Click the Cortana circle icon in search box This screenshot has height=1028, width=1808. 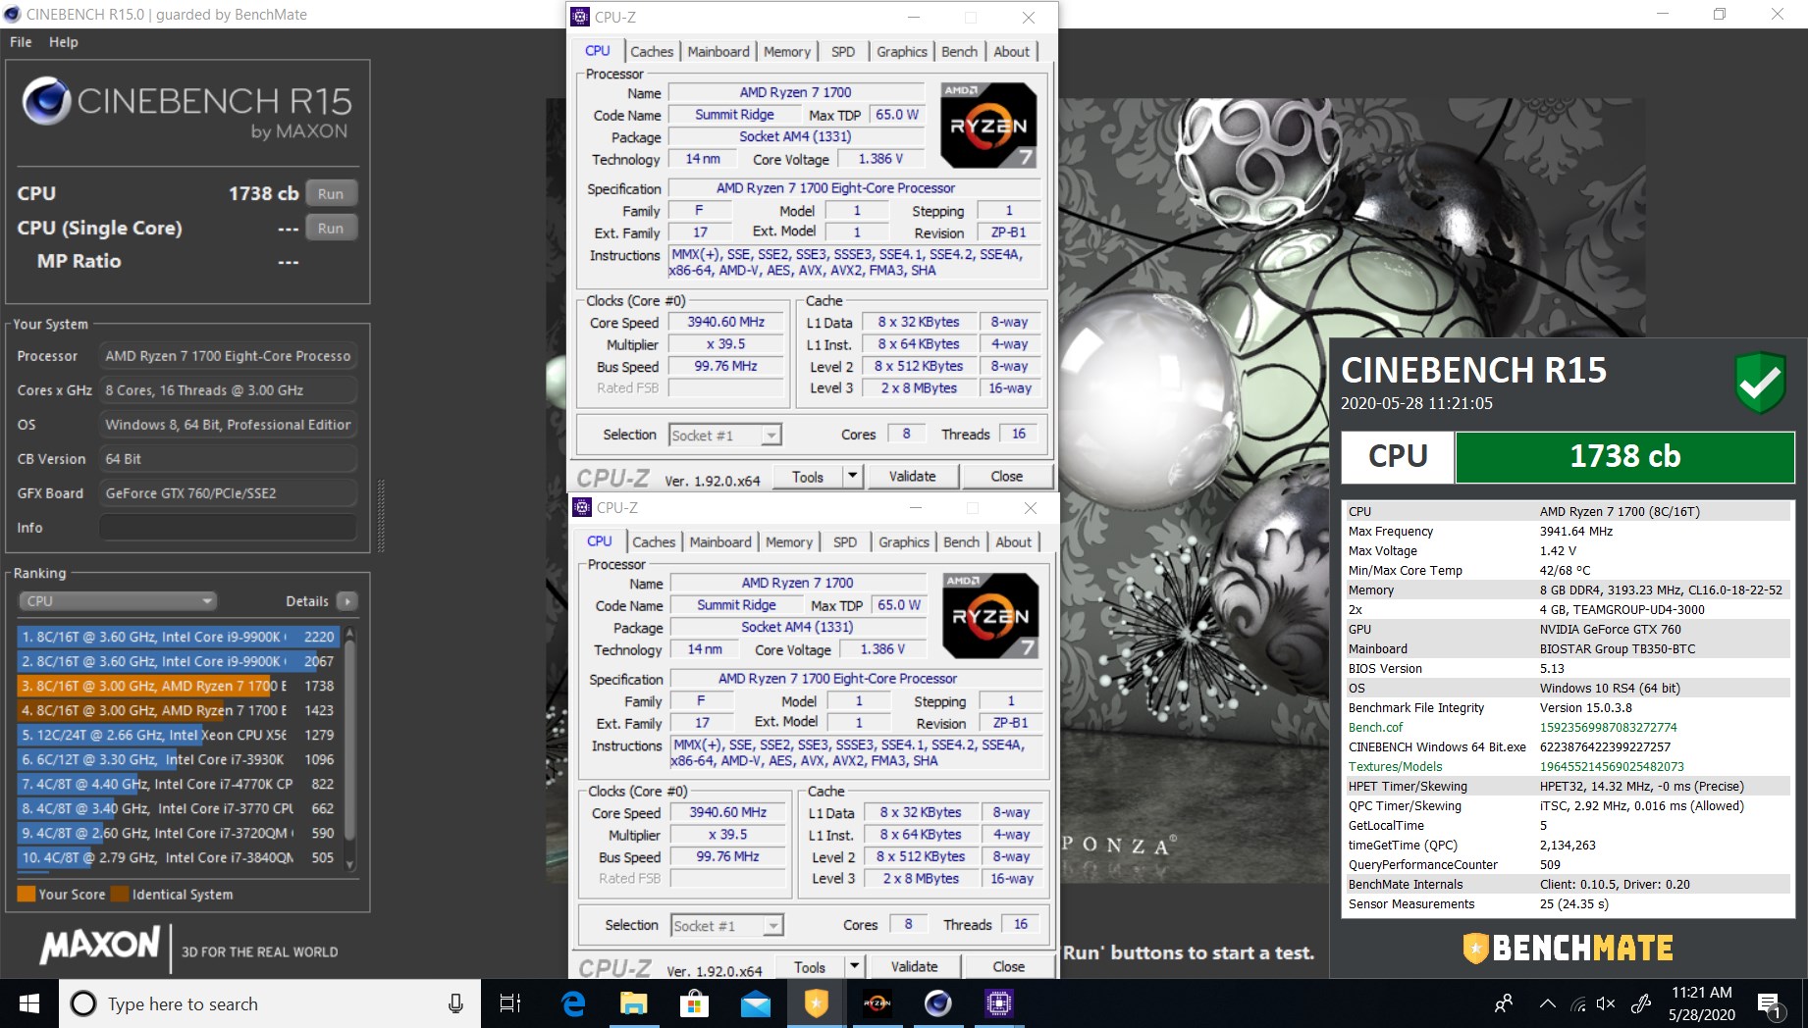pyautogui.click(x=83, y=1003)
